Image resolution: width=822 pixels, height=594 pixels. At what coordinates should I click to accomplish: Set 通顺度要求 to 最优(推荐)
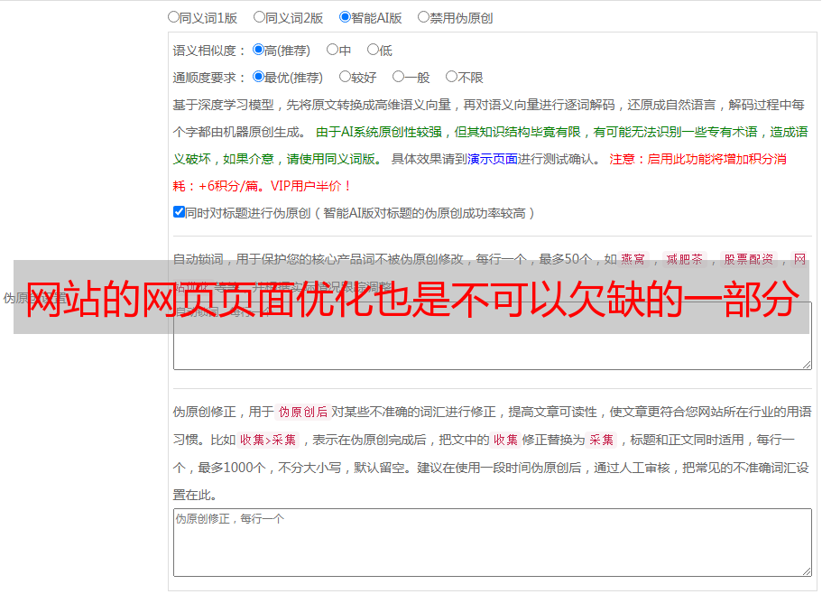point(258,77)
